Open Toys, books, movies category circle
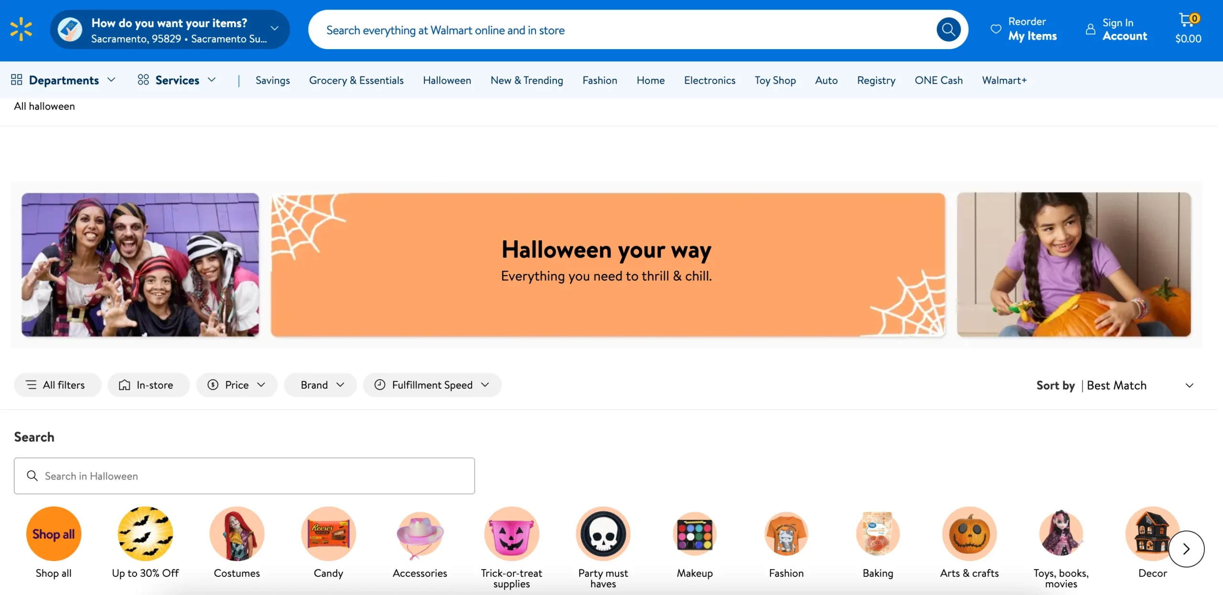This screenshot has height=595, width=1223. [1061, 533]
